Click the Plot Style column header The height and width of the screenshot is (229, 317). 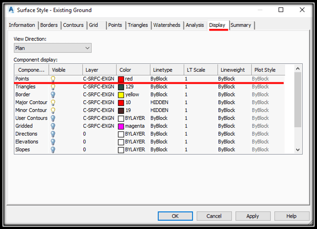(268, 70)
